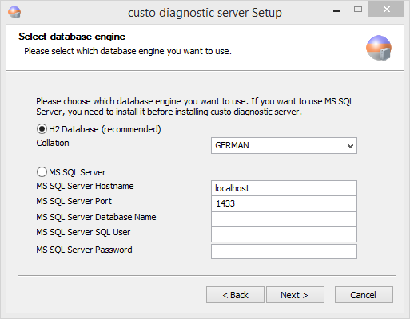Click the Collation label text

coord(53,143)
